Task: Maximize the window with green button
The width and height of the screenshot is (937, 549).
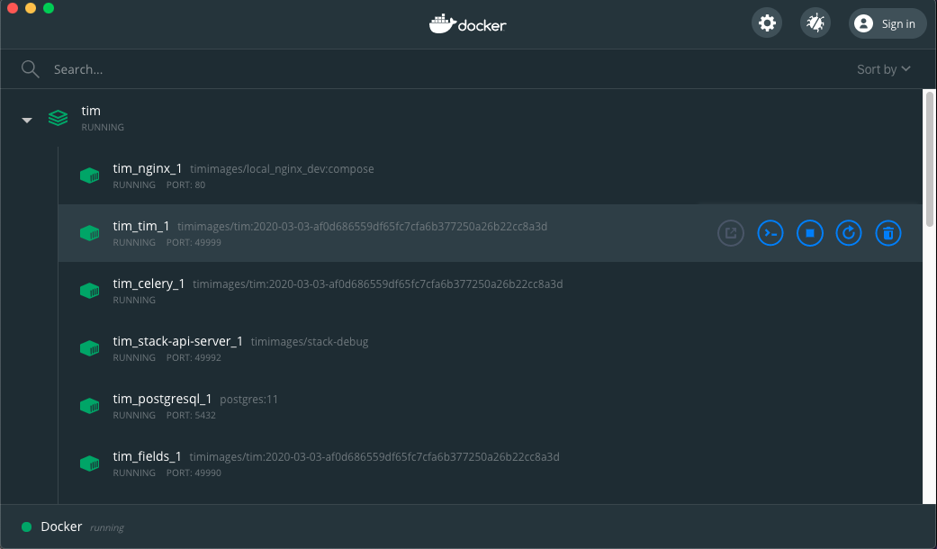Action: [49, 8]
